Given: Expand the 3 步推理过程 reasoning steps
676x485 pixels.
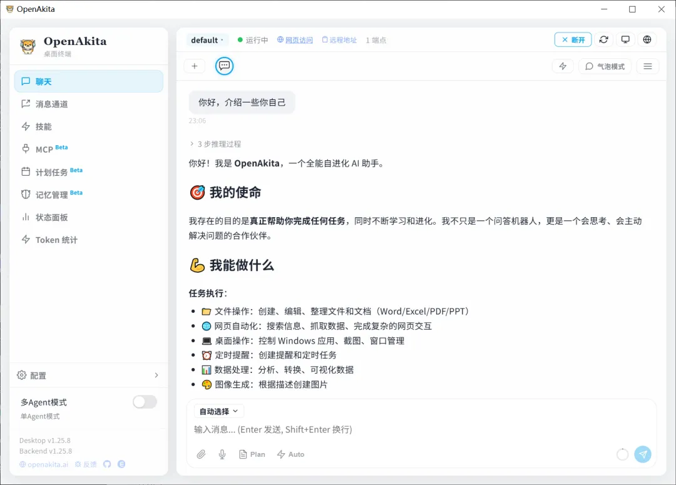Looking at the screenshot, I should (215, 144).
